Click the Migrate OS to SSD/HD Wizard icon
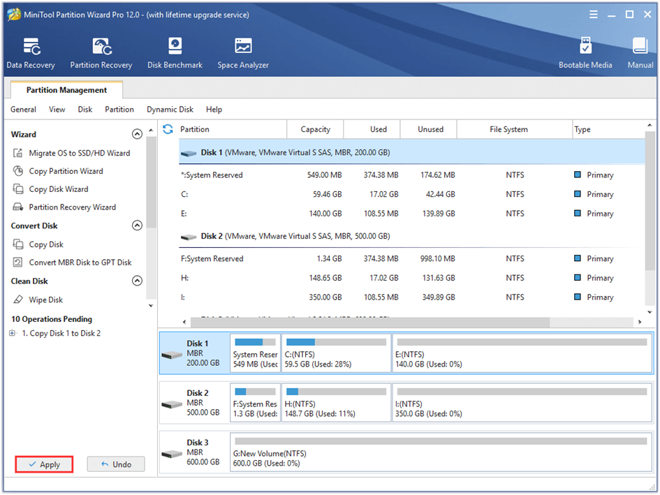The image size is (660, 495). (17, 153)
